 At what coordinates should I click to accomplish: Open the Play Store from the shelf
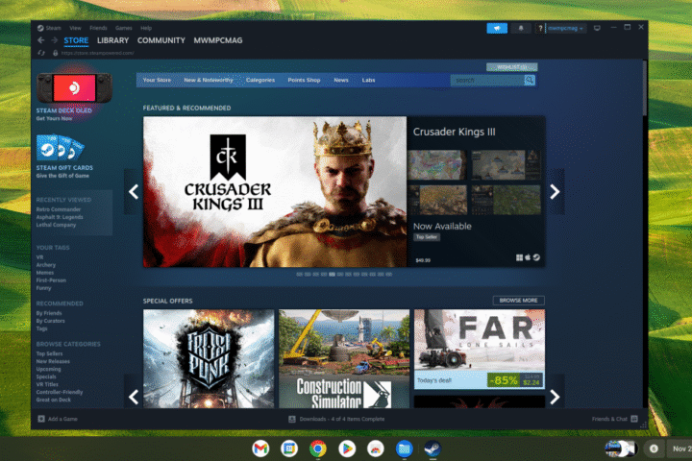click(347, 449)
